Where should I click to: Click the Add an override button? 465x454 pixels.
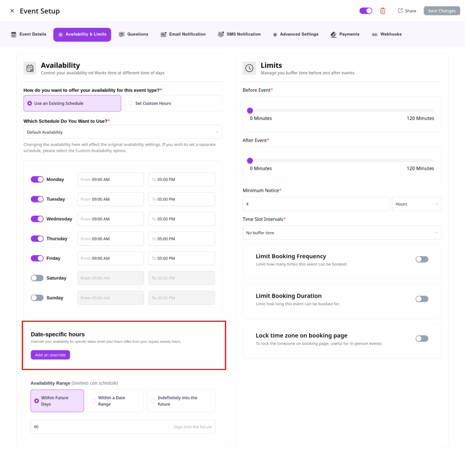(x=50, y=355)
